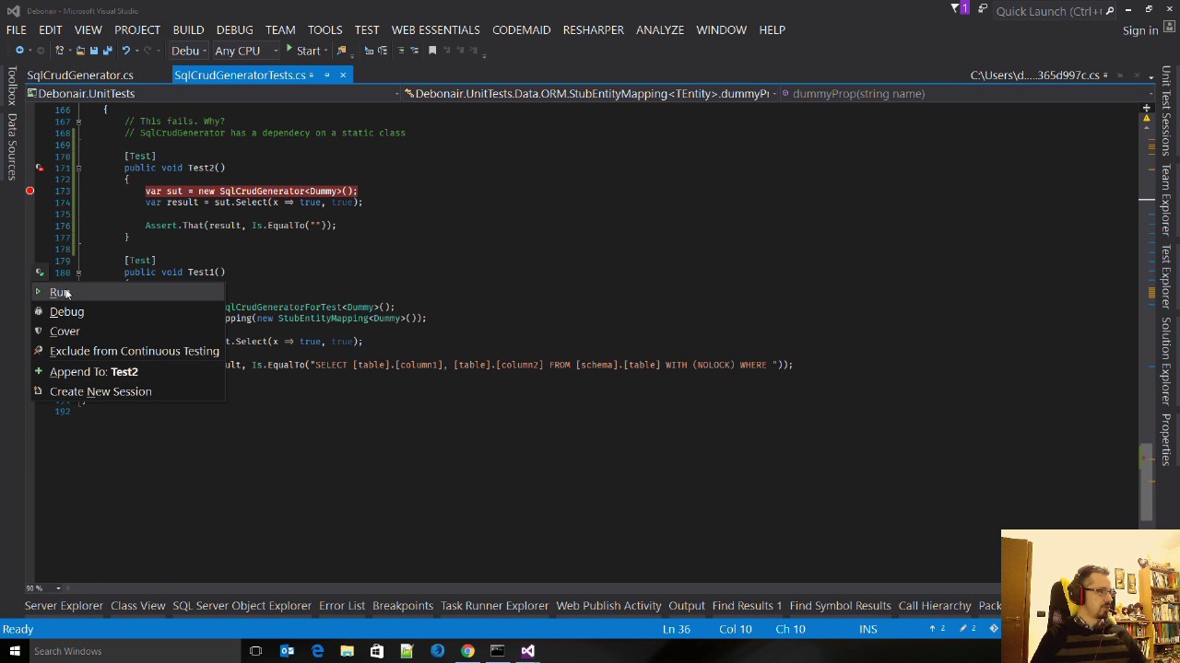
Task: Open the RESHARPER menu
Action: click(593, 29)
